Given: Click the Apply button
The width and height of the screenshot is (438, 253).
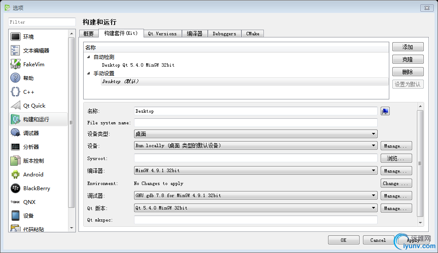Looking at the screenshot, I should click(413, 240).
